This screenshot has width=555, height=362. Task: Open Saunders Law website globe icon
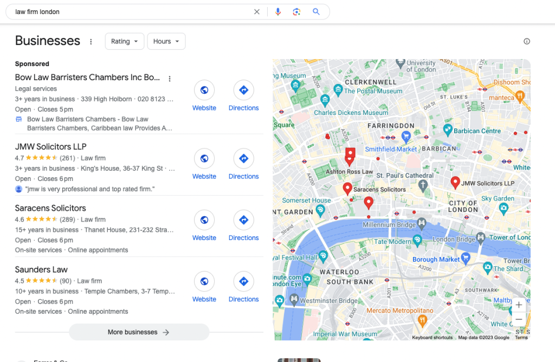pyautogui.click(x=204, y=281)
